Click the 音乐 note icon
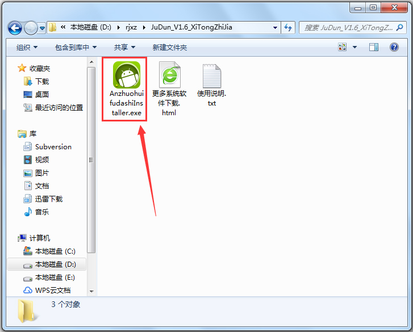Screen dimensions: 413x332 pyautogui.click(x=28, y=212)
